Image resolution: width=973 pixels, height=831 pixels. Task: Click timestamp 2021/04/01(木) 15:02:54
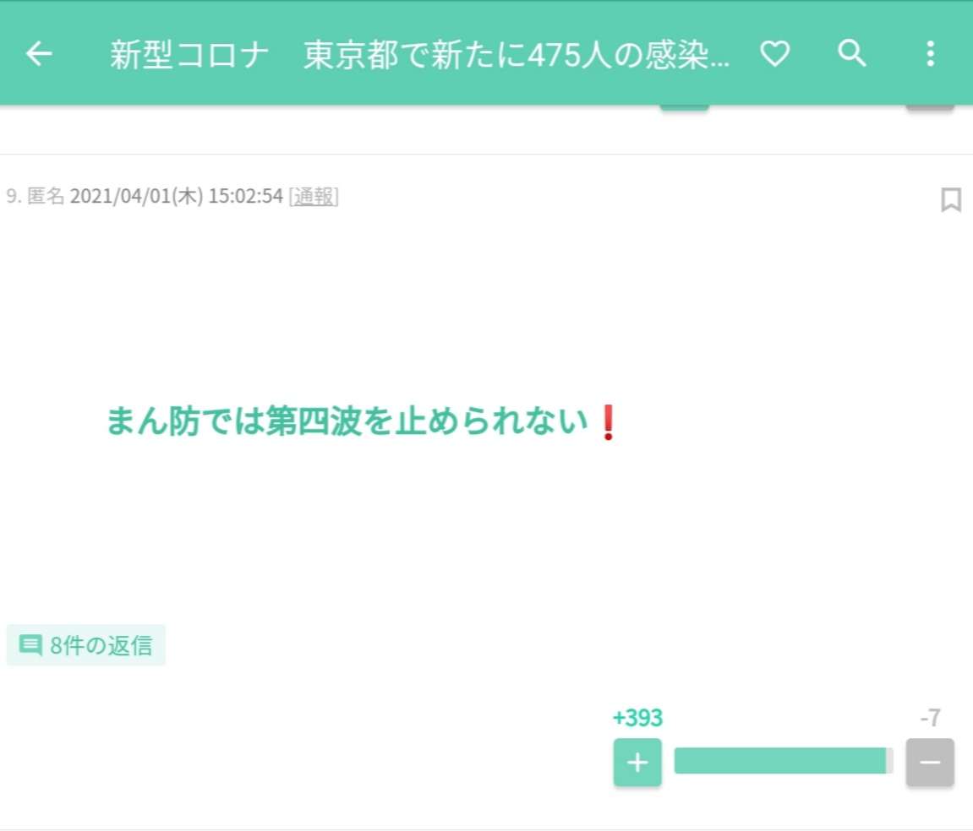[x=176, y=196]
